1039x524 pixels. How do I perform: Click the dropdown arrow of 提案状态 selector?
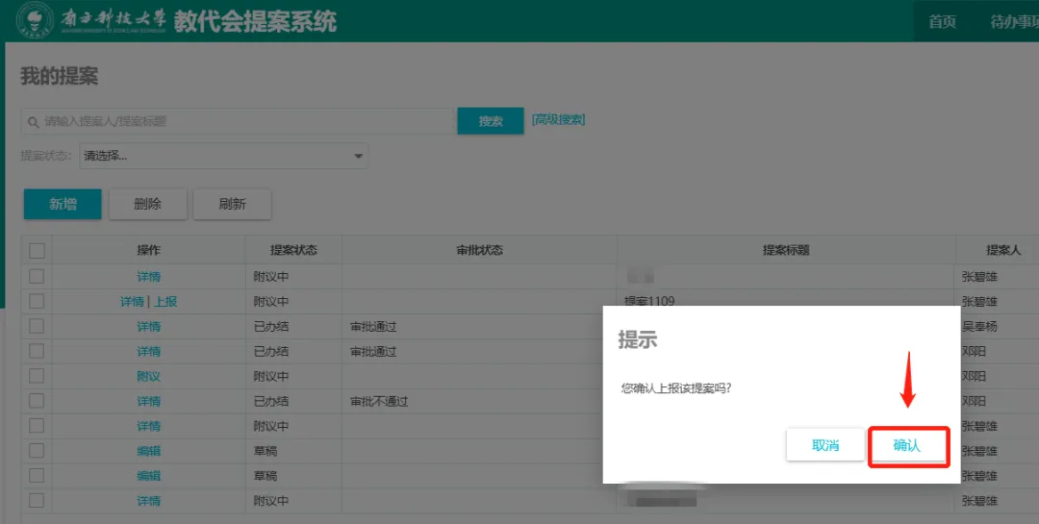click(358, 156)
